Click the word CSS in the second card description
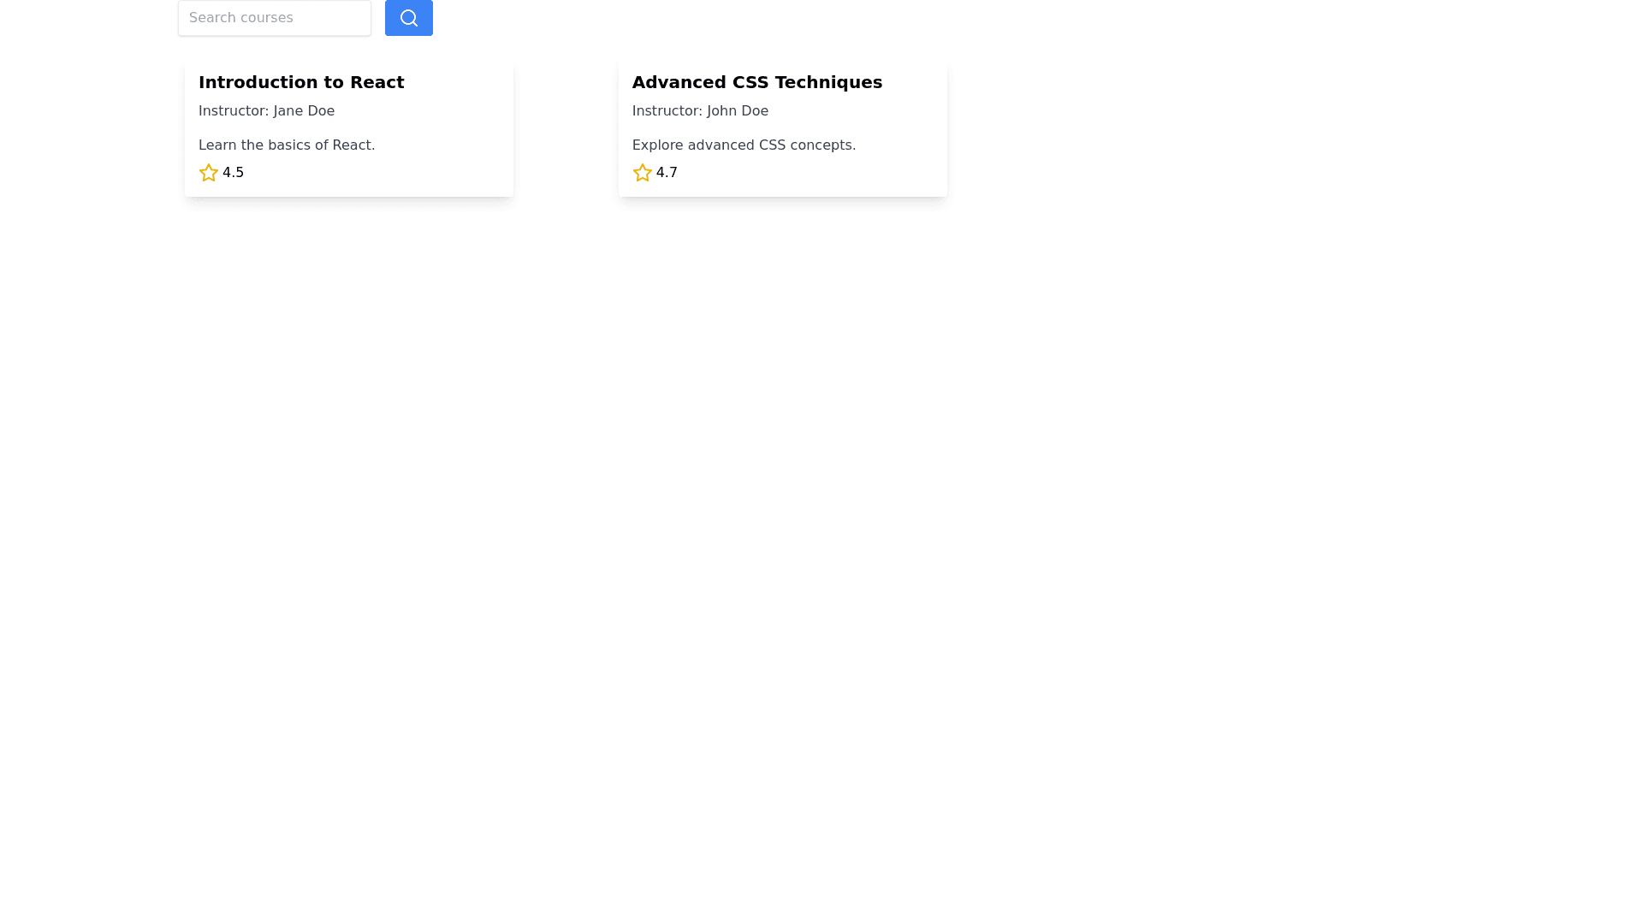 pyautogui.click(x=771, y=145)
